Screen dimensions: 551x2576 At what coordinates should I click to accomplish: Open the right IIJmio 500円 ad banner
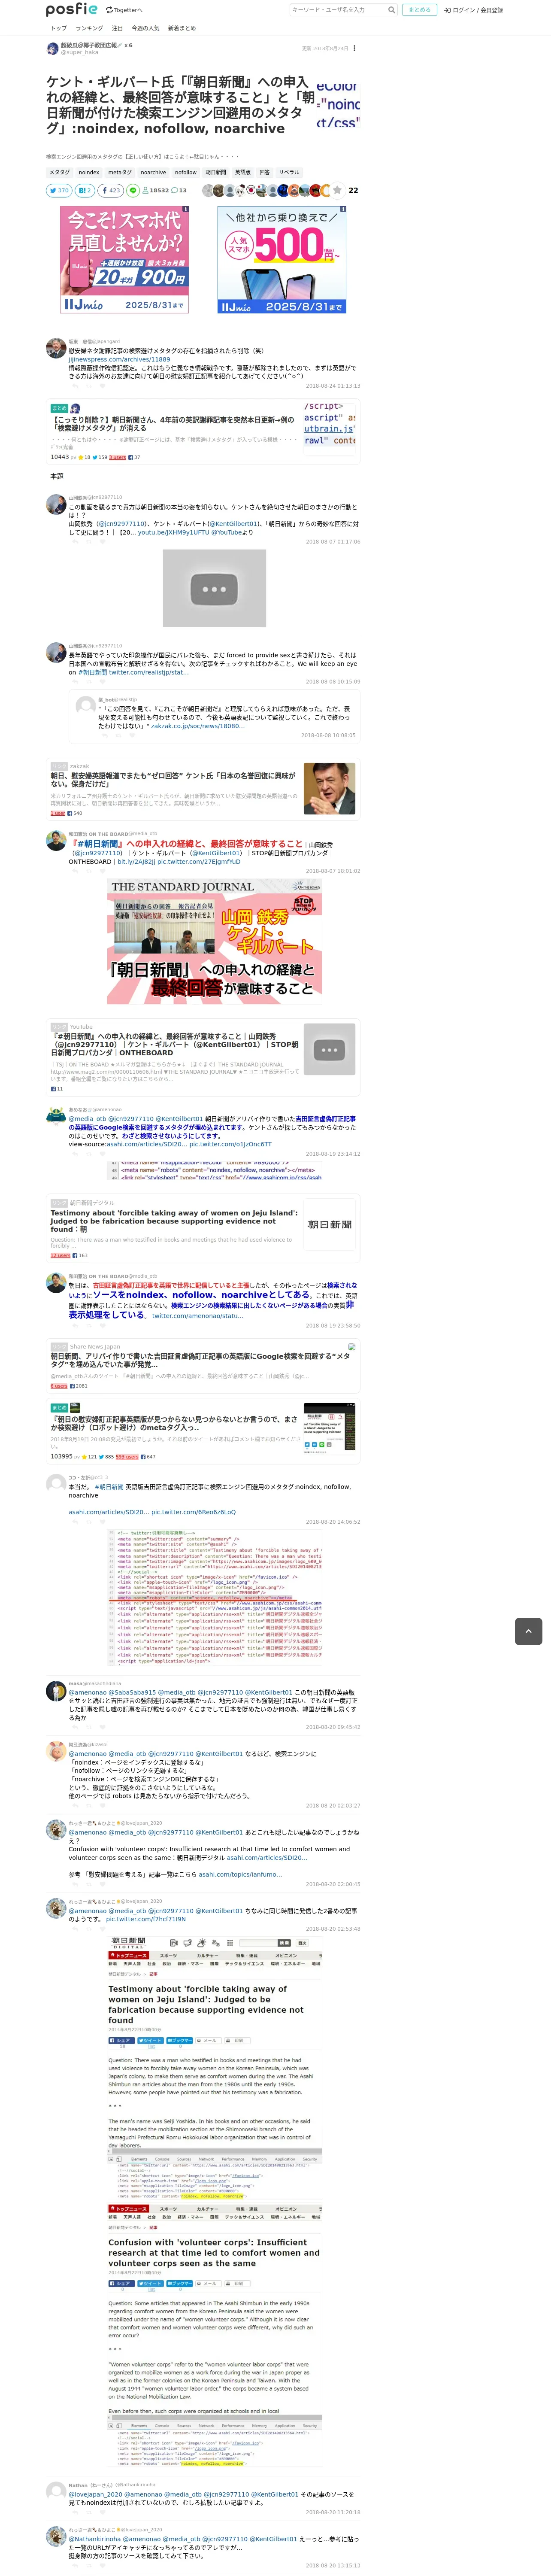point(282,260)
